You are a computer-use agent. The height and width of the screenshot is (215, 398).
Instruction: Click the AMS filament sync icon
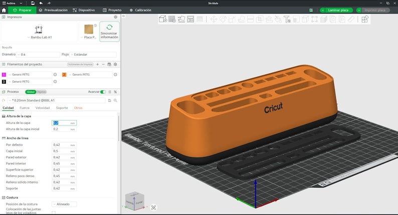[x=109, y=64]
